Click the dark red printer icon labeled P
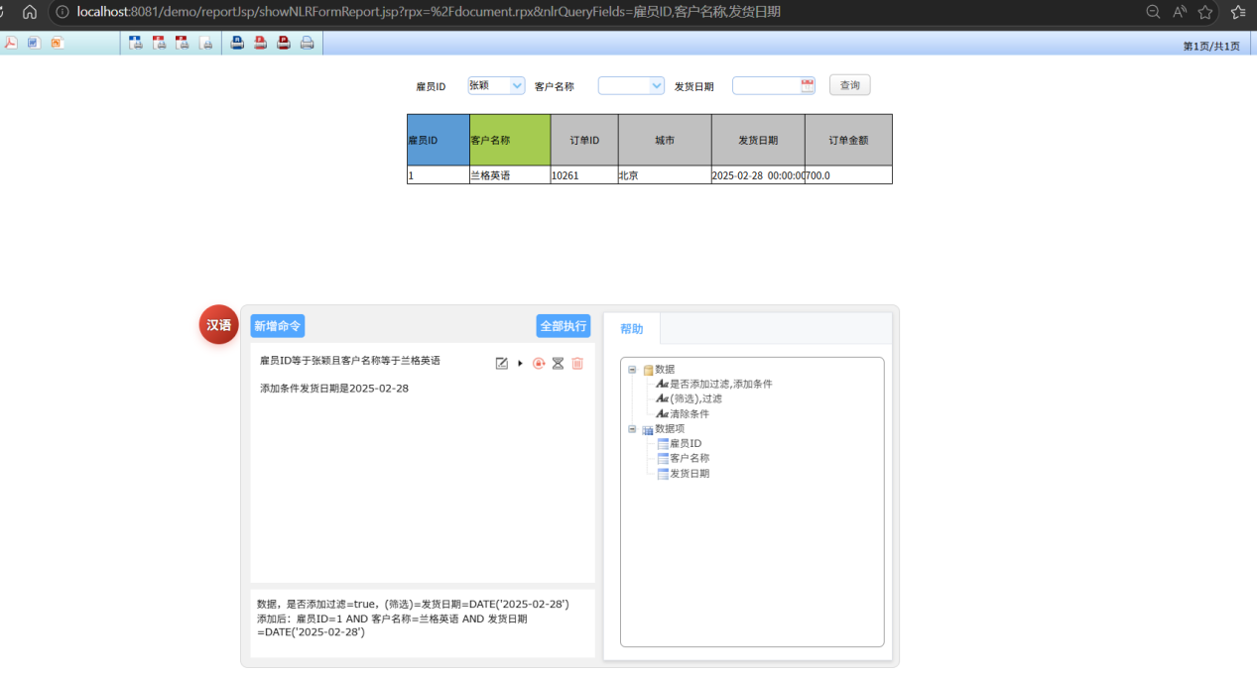This screenshot has width=1257, height=676. (x=284, y=43)
